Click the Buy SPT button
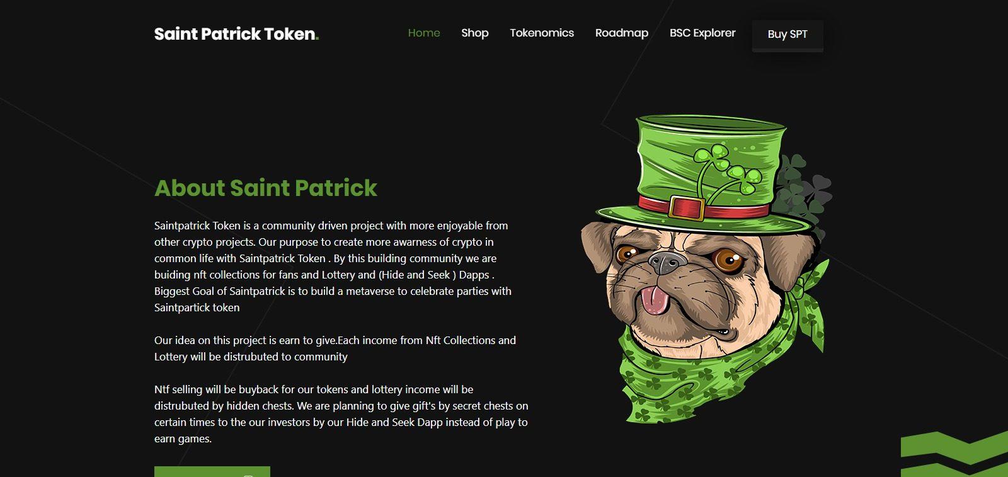The image size is (1008, 477). click(x=787, y=35)
